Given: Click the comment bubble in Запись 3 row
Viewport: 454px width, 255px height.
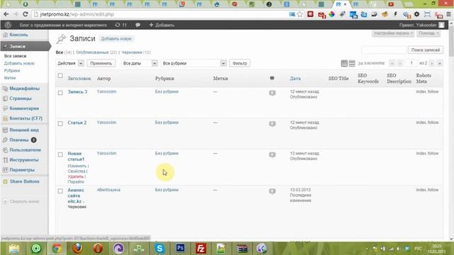Looking at the screenshot, I should [x=272, y=93].
